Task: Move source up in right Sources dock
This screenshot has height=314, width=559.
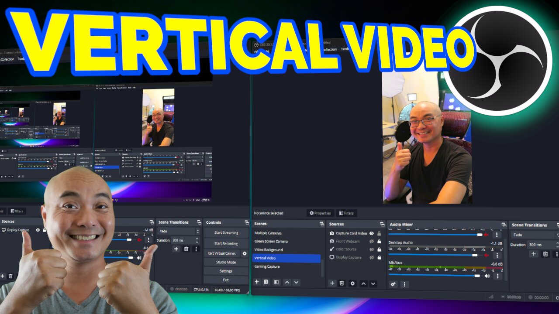Action: pyautogui.click(x=363, y=283)
